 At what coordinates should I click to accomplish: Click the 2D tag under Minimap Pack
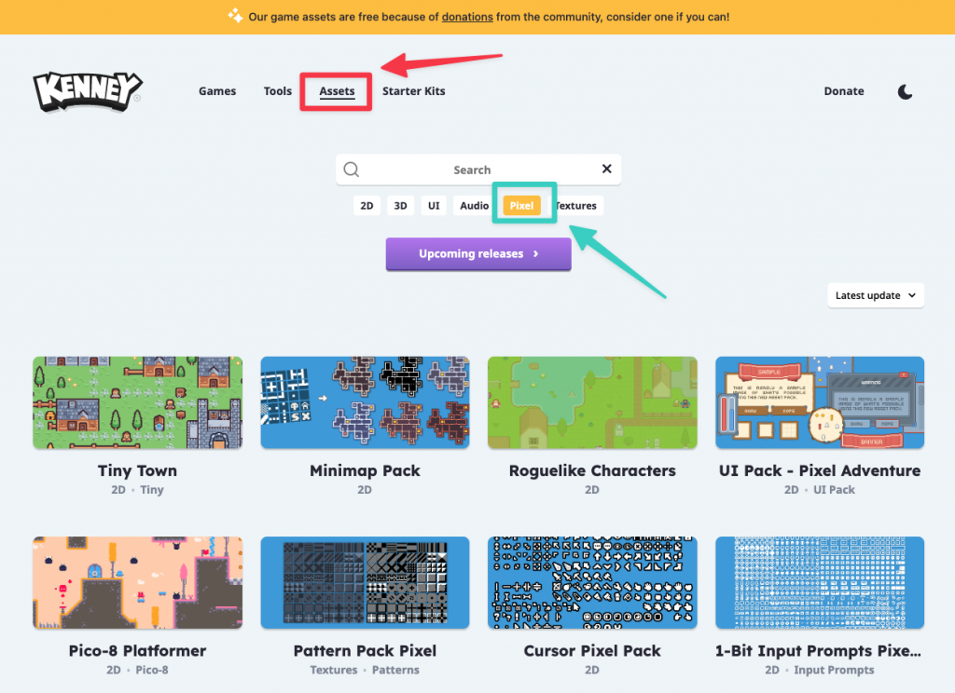pos(365,490)
